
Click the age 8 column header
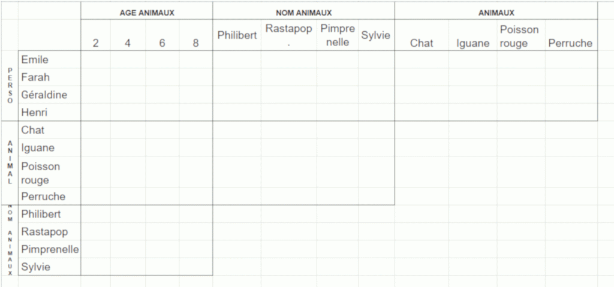point(196,43)
